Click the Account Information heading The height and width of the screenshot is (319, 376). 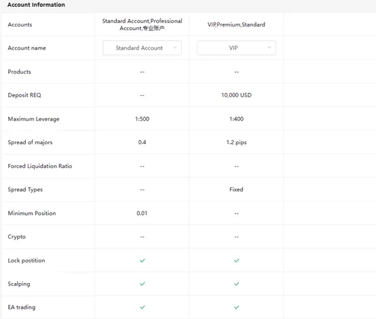point(36,5)
